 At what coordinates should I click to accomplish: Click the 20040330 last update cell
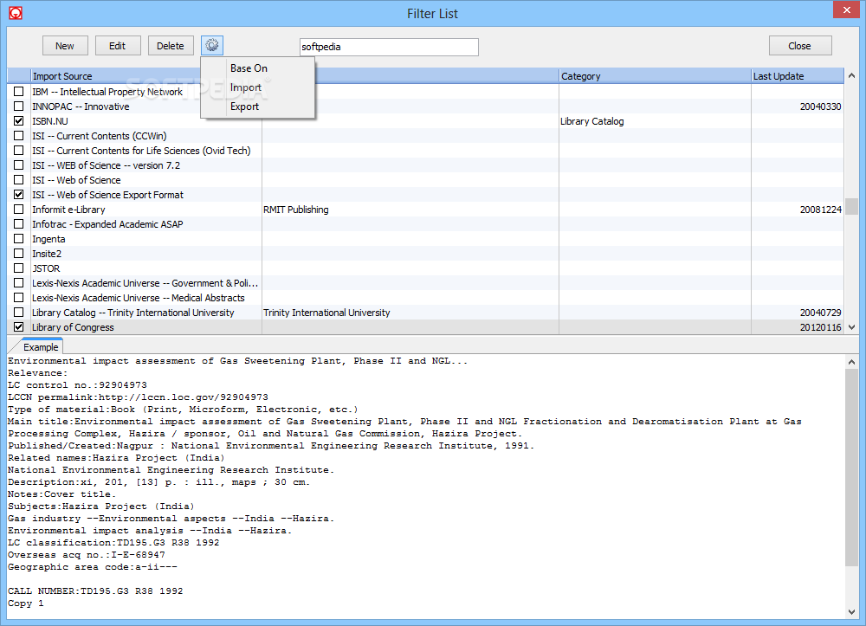(x=821, y=106)
